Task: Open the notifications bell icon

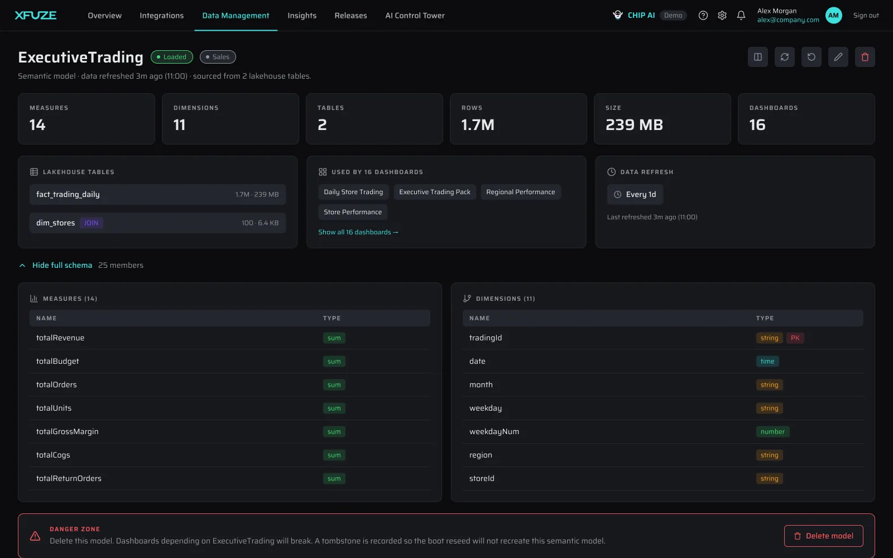Action: point(741,16)
